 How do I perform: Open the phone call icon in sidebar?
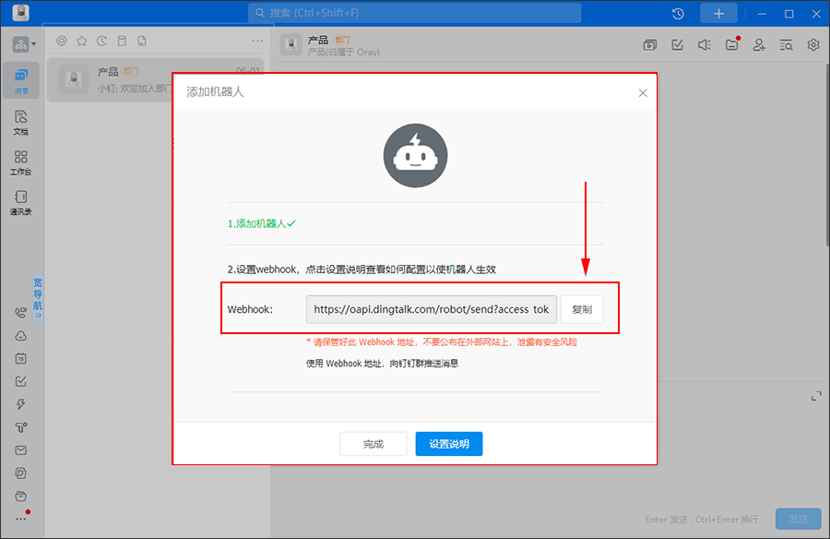pos(20,313)
